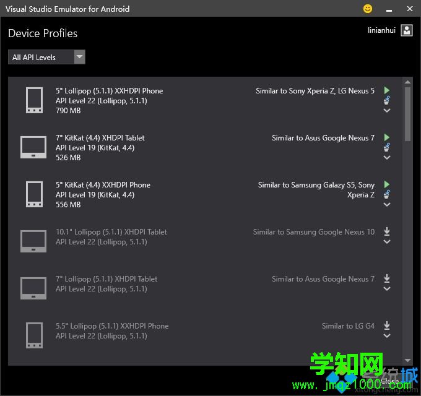Open the All API Levels dropdown
Viewport: 421px width, 396px height.
coord(46,57)
